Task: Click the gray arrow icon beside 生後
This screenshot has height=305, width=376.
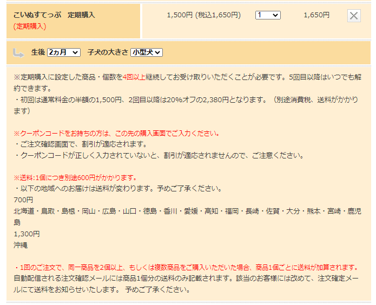Action: click(x=18, y=53)
